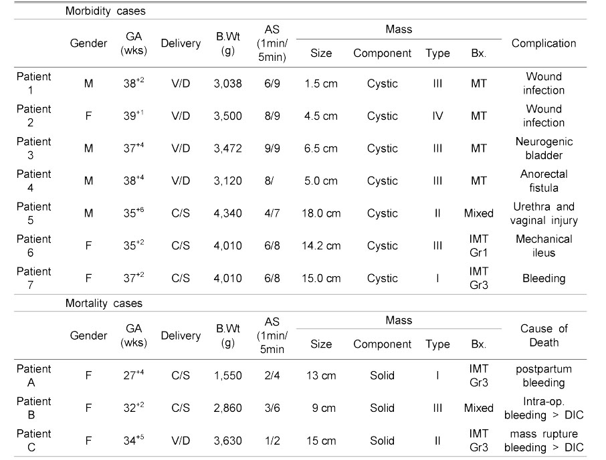Select Patient A row label
Screen dimensions: 606x460
tap(33, 376)
